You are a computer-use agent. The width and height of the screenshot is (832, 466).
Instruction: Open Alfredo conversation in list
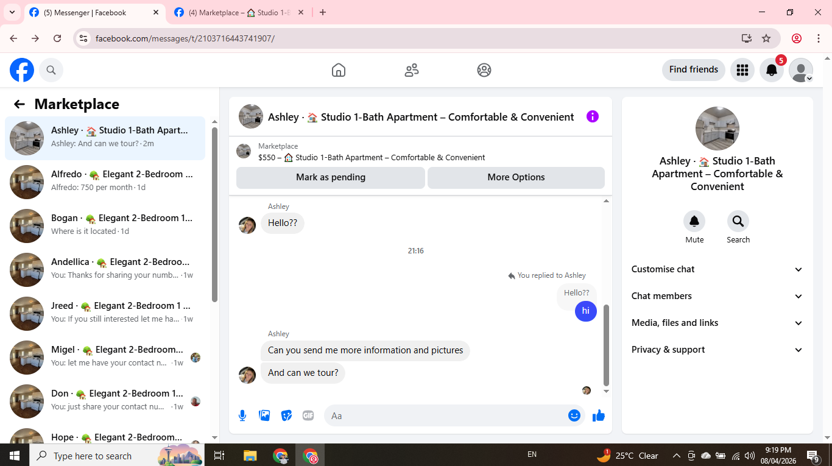(105, 182)
